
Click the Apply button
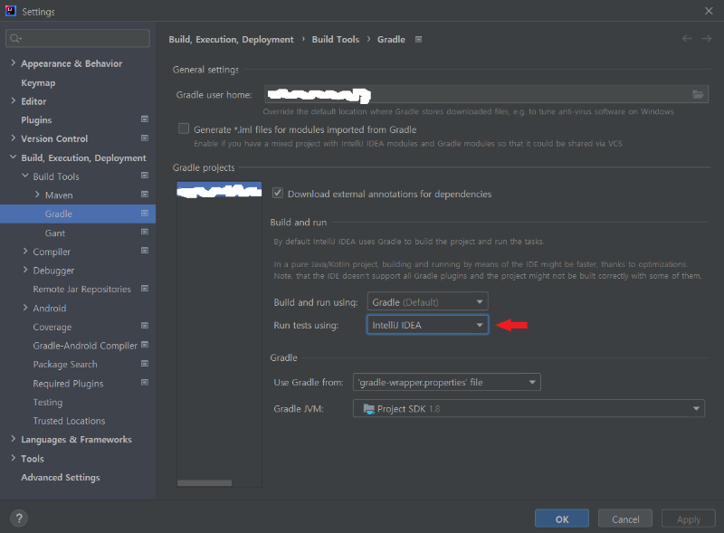[x=689, y=519]
